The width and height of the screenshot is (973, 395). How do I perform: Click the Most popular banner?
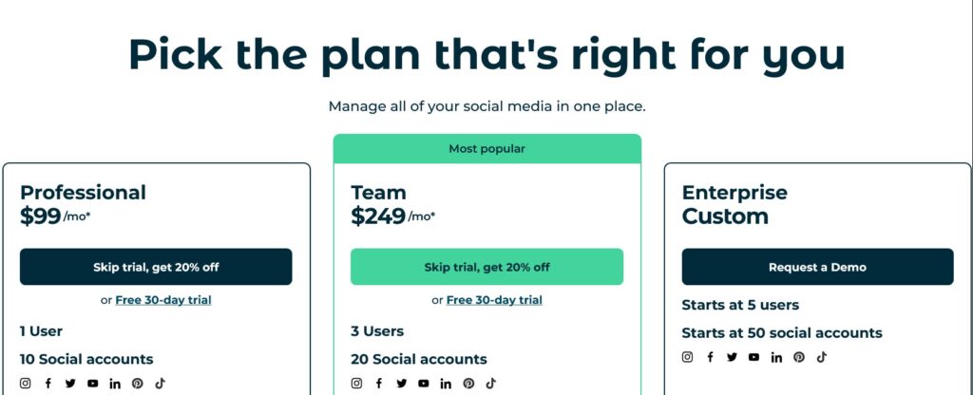pyautogui.click(x=487, y=149)
